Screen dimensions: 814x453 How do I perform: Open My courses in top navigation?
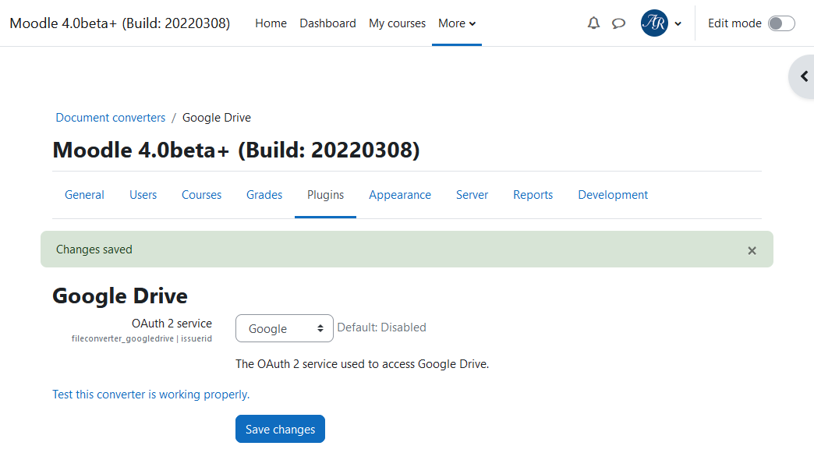397,23
